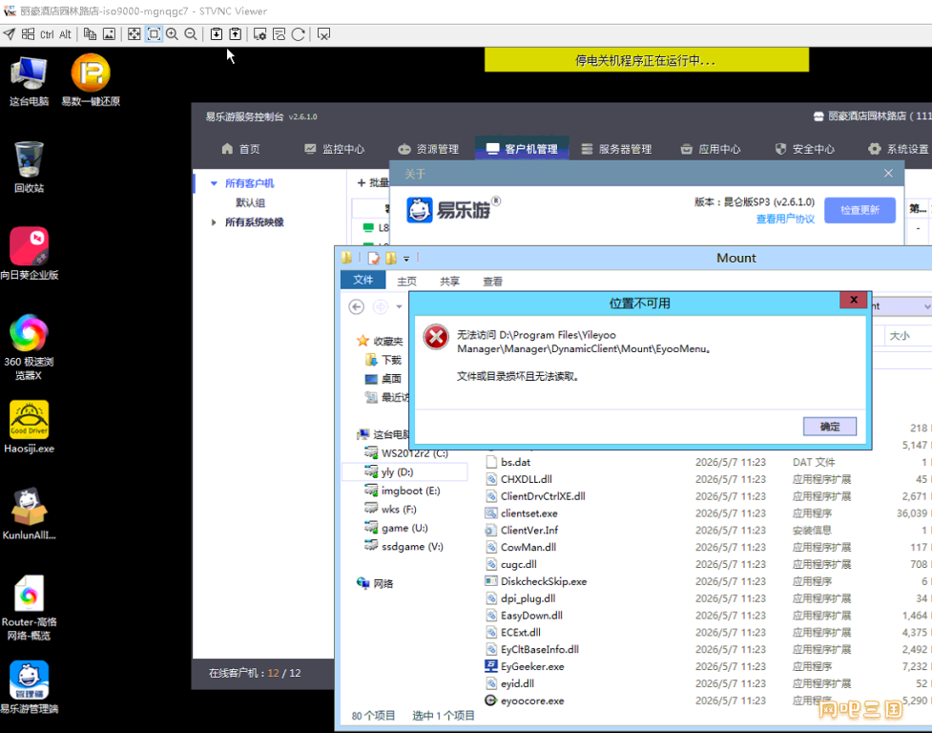
Task: Switch to 首页 tab in 易乐游 console
Action: tap(240, 149)
